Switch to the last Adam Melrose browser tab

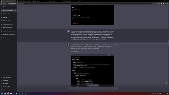(72, 1)
